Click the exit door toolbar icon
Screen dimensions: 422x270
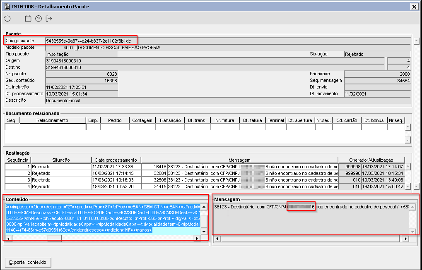[x=49, y=19]
